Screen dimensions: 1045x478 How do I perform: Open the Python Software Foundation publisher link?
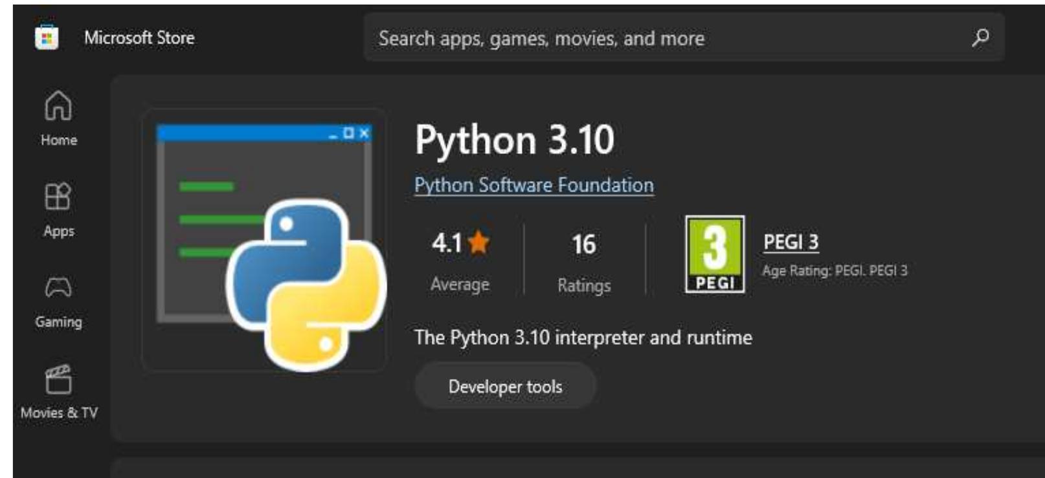[534, 185]
